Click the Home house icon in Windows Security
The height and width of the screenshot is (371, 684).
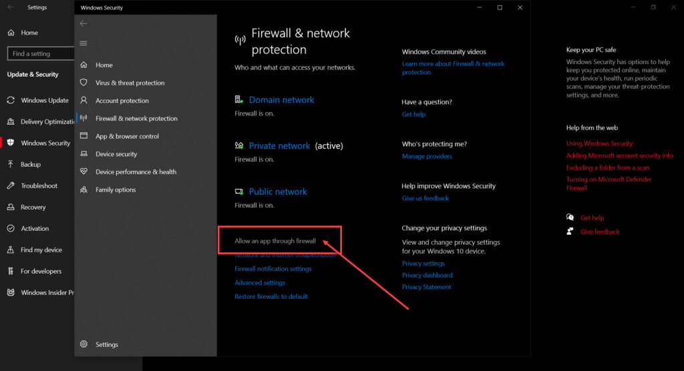83,65
